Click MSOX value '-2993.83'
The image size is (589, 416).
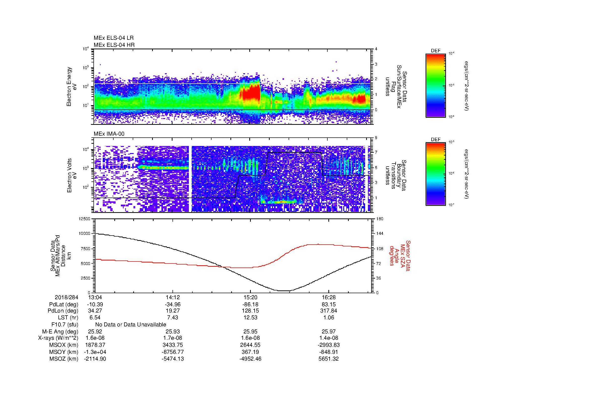click(329, 345)
